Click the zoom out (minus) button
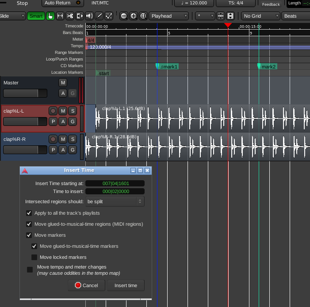310x307 pixels. click(x=124, y=16)
